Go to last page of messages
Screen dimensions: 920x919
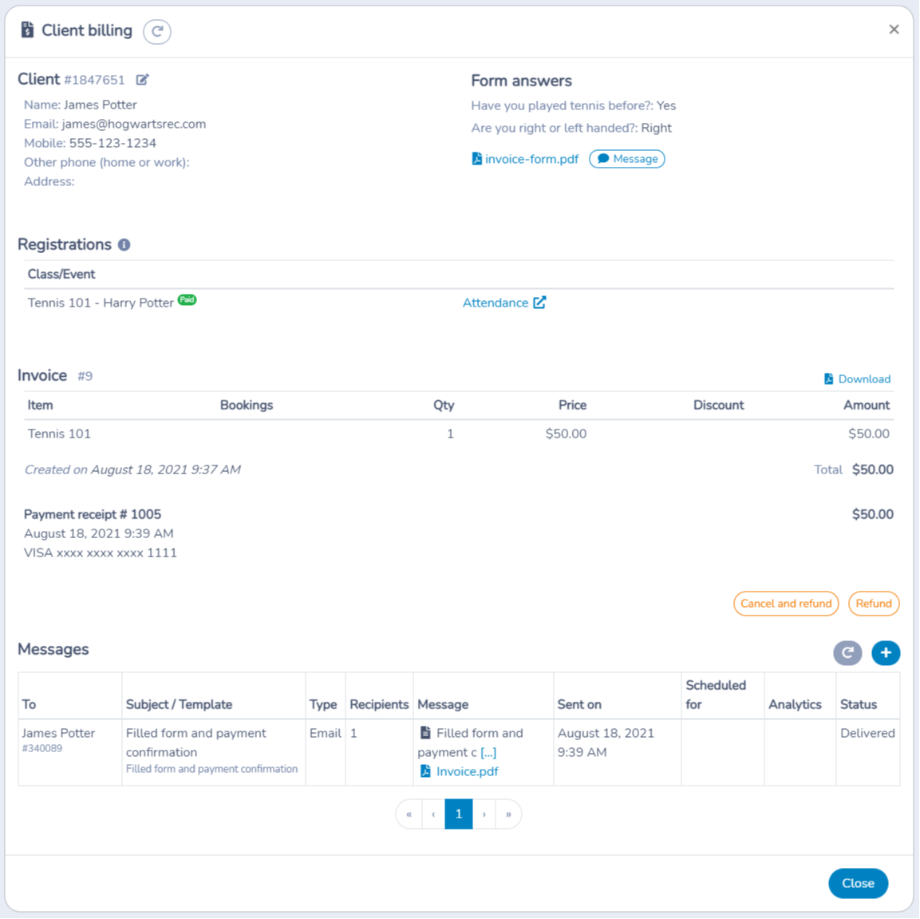[x=509, y=814]
